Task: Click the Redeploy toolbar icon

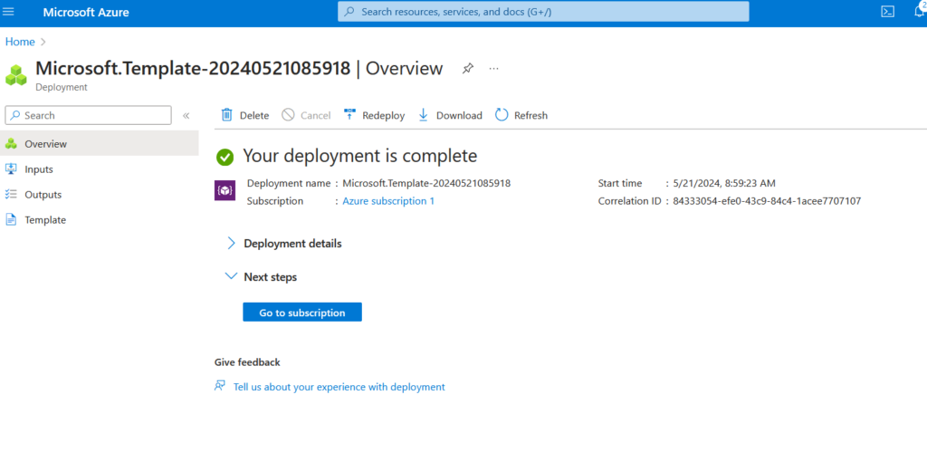Action: click(350, 115)
